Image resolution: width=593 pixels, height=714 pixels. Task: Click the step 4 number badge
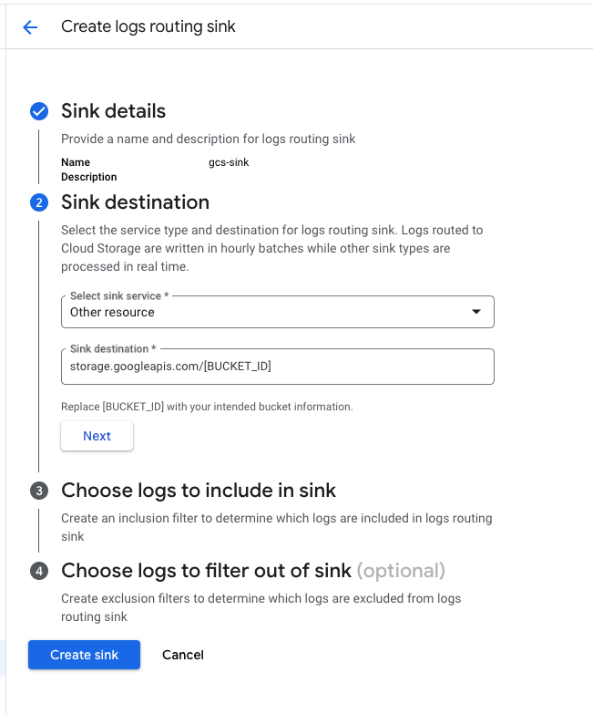pyautogui.click(x=39, y=571)
